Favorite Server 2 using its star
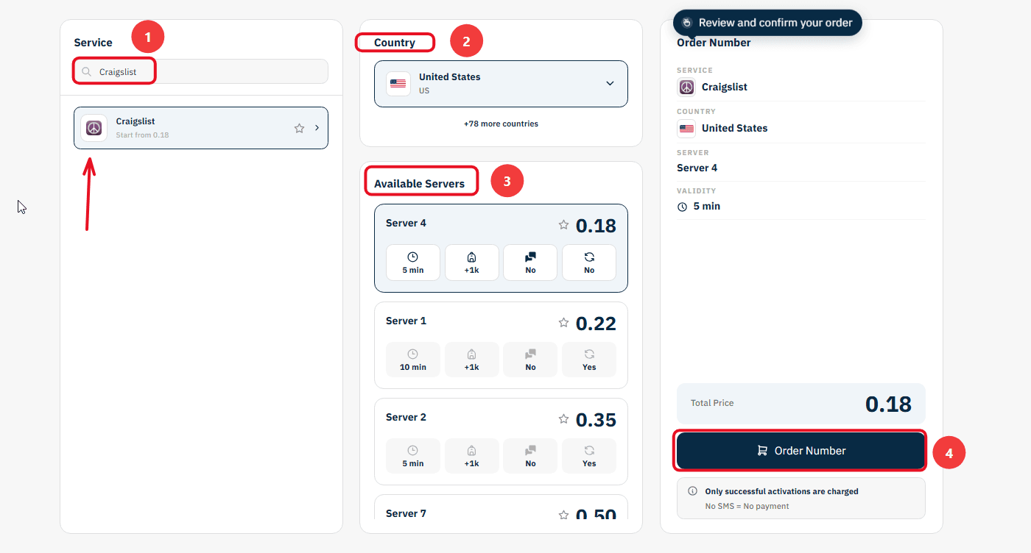Viewport: 1031px width, 553px height. [x=563, y=418]
